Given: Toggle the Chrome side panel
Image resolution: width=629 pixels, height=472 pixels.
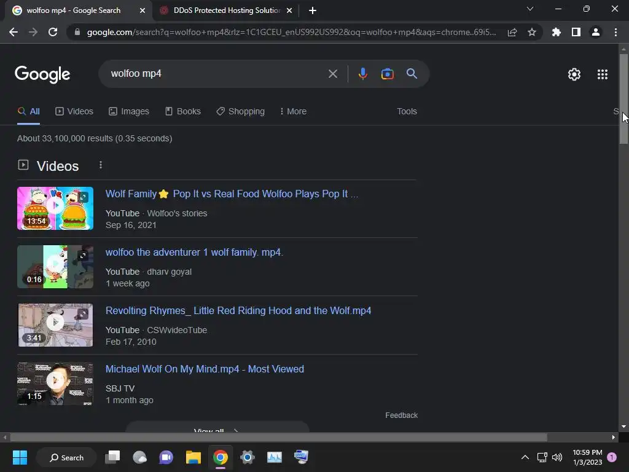Looking at the screenshot, I should pyautogui.click(x=576, y=32).
